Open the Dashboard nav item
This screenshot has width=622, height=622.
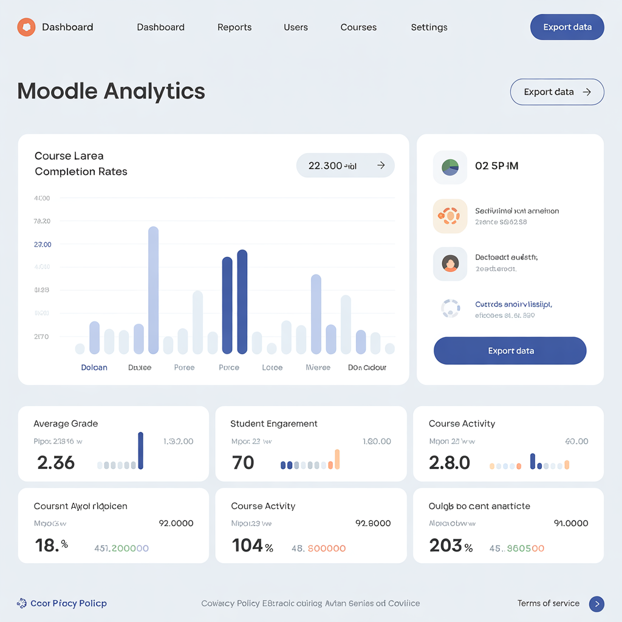[x=160, y=27]
